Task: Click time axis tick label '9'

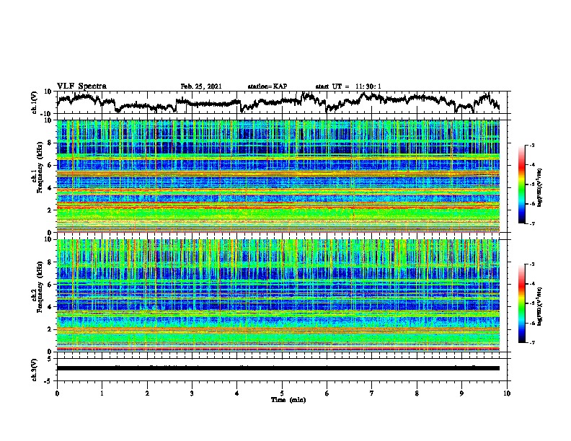Action: 461,393
